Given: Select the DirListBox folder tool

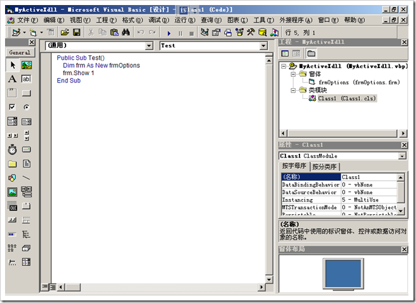Looking at the screenshot, I should (x=12, y=164).
